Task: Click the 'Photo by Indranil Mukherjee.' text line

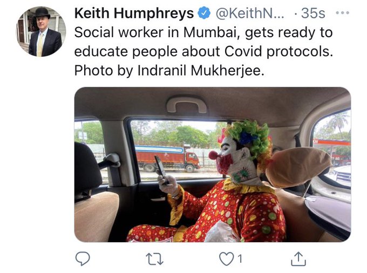Action: (x=169, y=71)
